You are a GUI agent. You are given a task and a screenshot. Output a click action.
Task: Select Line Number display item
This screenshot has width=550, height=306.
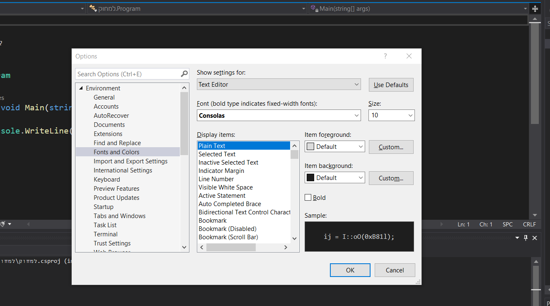point(244,179)
